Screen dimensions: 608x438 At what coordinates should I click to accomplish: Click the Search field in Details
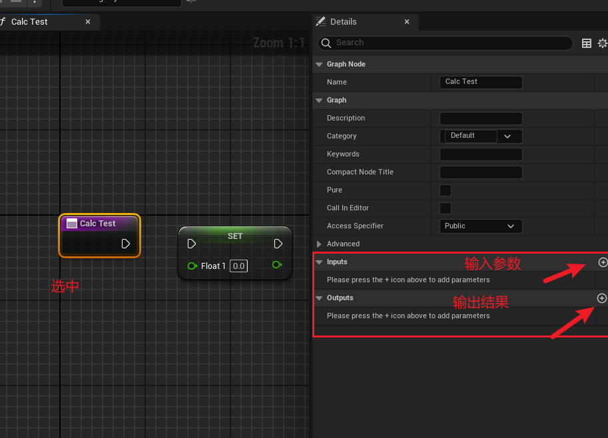point(446,43)
